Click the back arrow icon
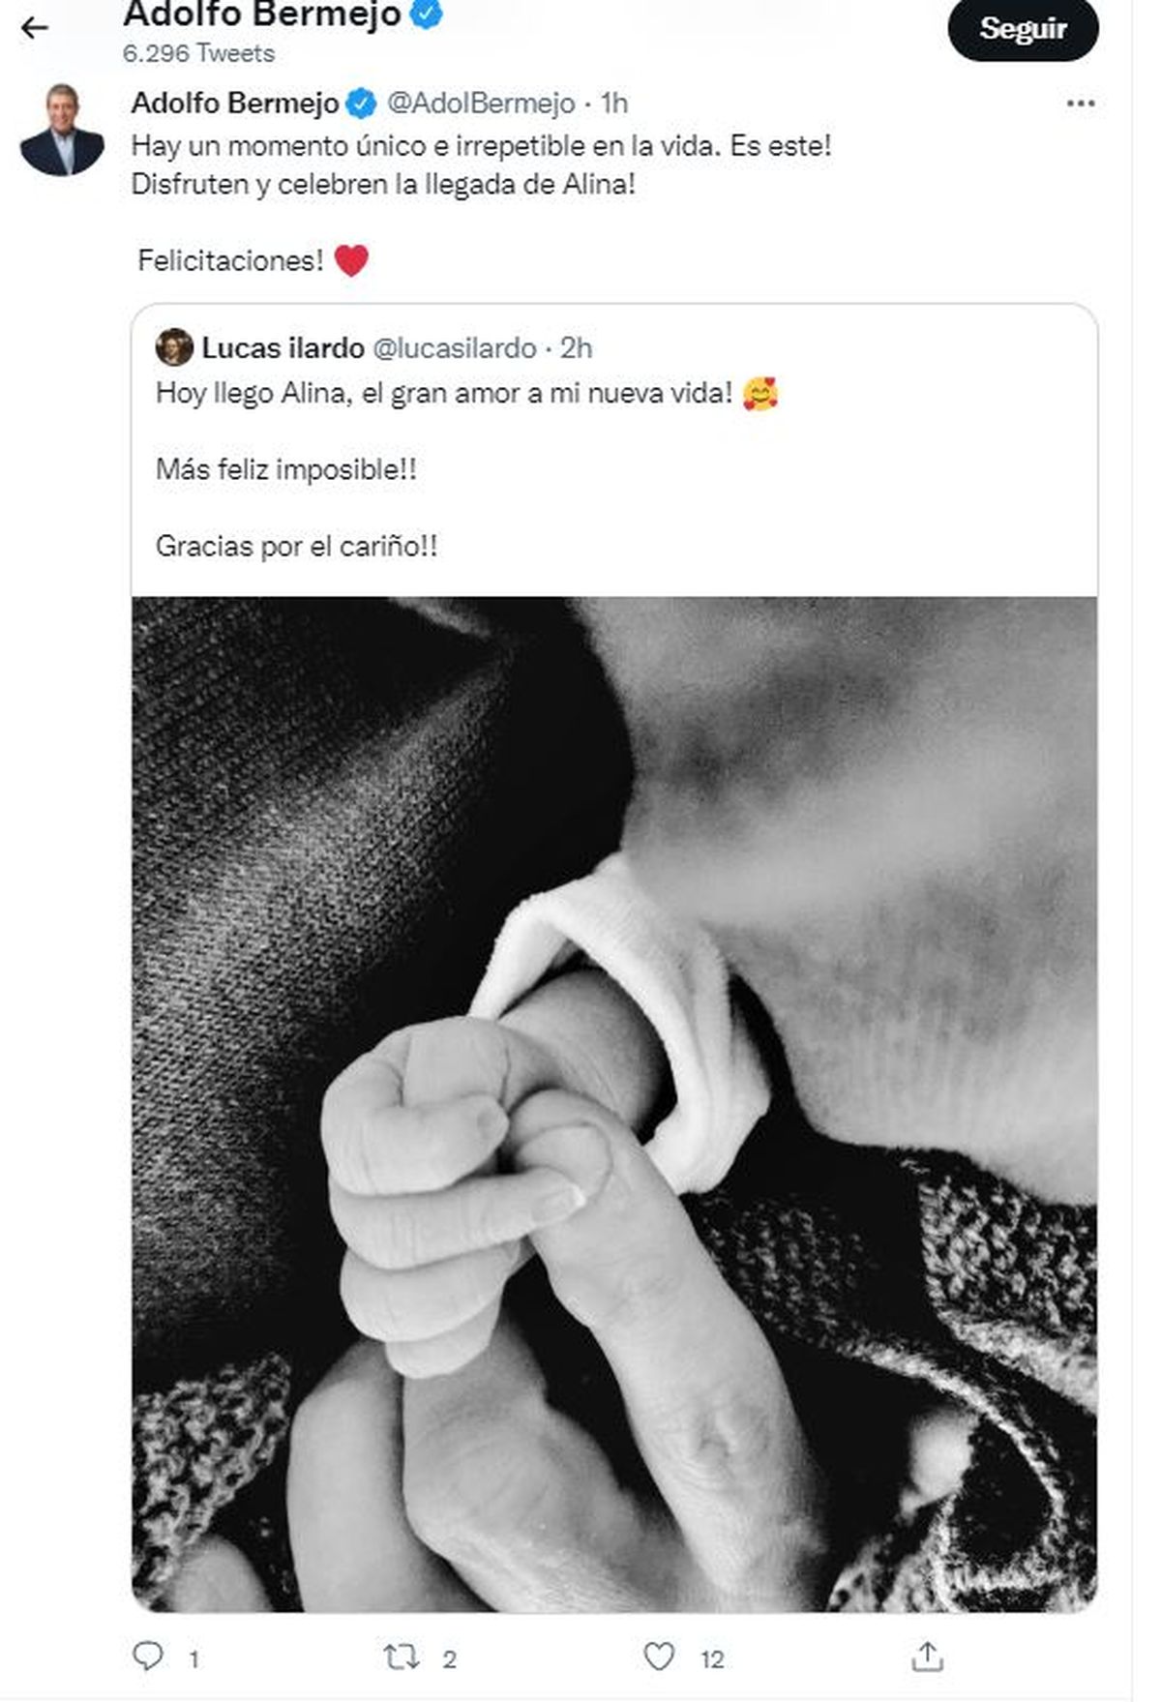1161x1702 pixels. [35, 28]
